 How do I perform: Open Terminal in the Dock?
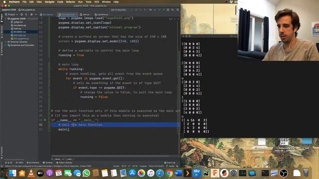coord(265,173)
